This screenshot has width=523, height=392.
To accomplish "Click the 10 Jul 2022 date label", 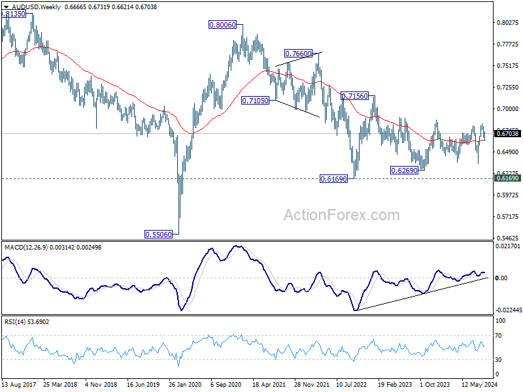I will coord(353,384).
